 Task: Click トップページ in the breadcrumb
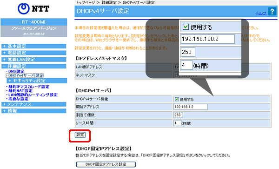coord(86,2)
